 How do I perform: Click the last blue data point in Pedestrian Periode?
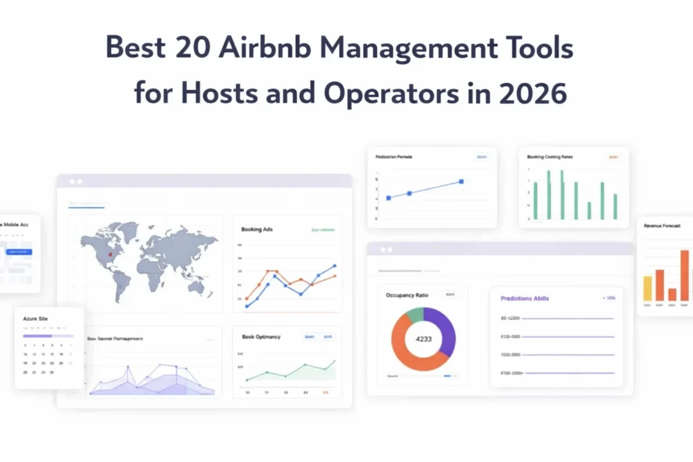coord(462,181)
